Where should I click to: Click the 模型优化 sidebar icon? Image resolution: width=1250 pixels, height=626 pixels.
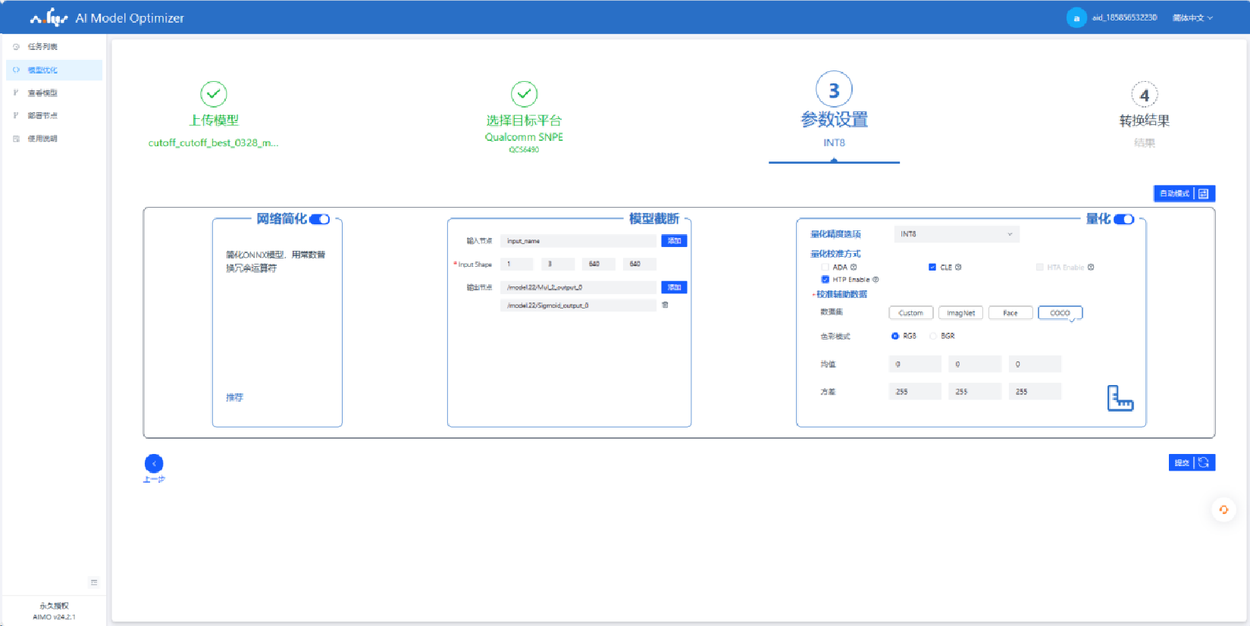(16, 70)
